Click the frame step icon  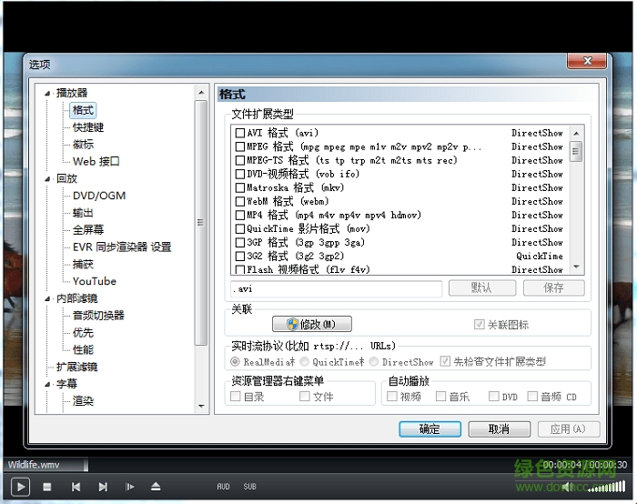pos(129,487)
